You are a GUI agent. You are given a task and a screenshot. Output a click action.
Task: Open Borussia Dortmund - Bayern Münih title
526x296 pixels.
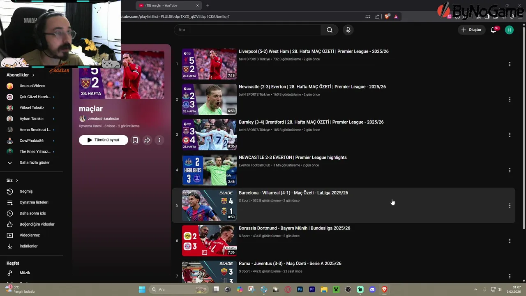pos(294,228)
